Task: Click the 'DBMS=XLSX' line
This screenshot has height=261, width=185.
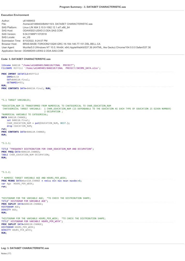Action: pyautogui.click(x=13, y=77)
